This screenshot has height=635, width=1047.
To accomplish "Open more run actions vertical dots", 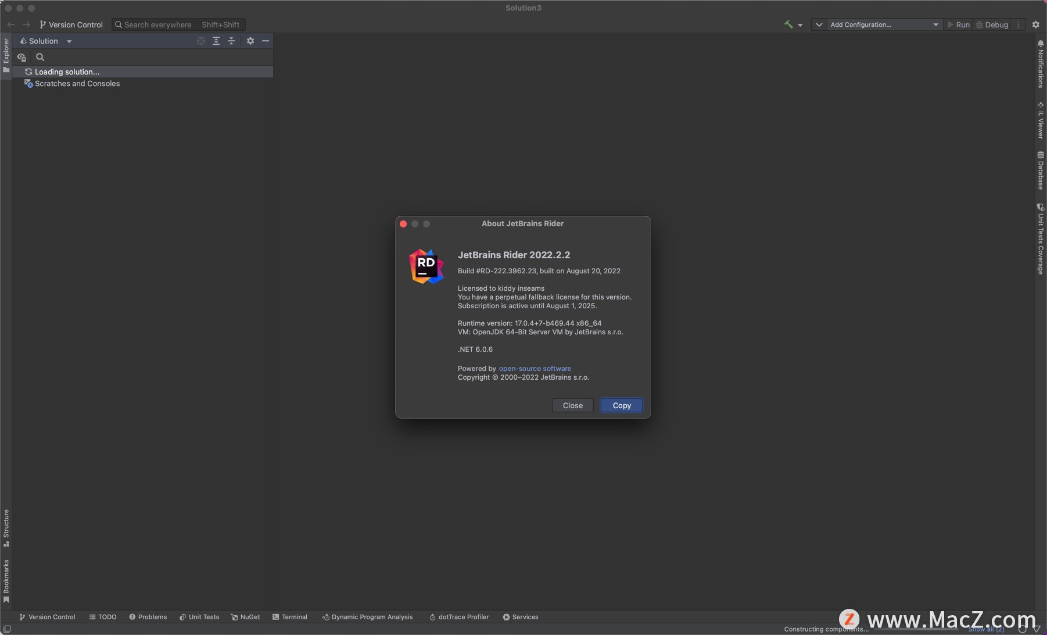I will pos(1019,24).
